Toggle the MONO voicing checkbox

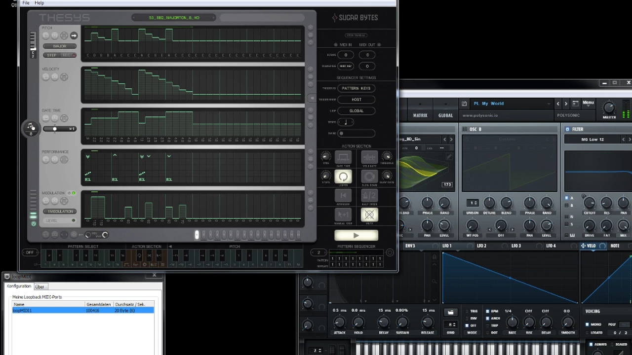[587, 324]
